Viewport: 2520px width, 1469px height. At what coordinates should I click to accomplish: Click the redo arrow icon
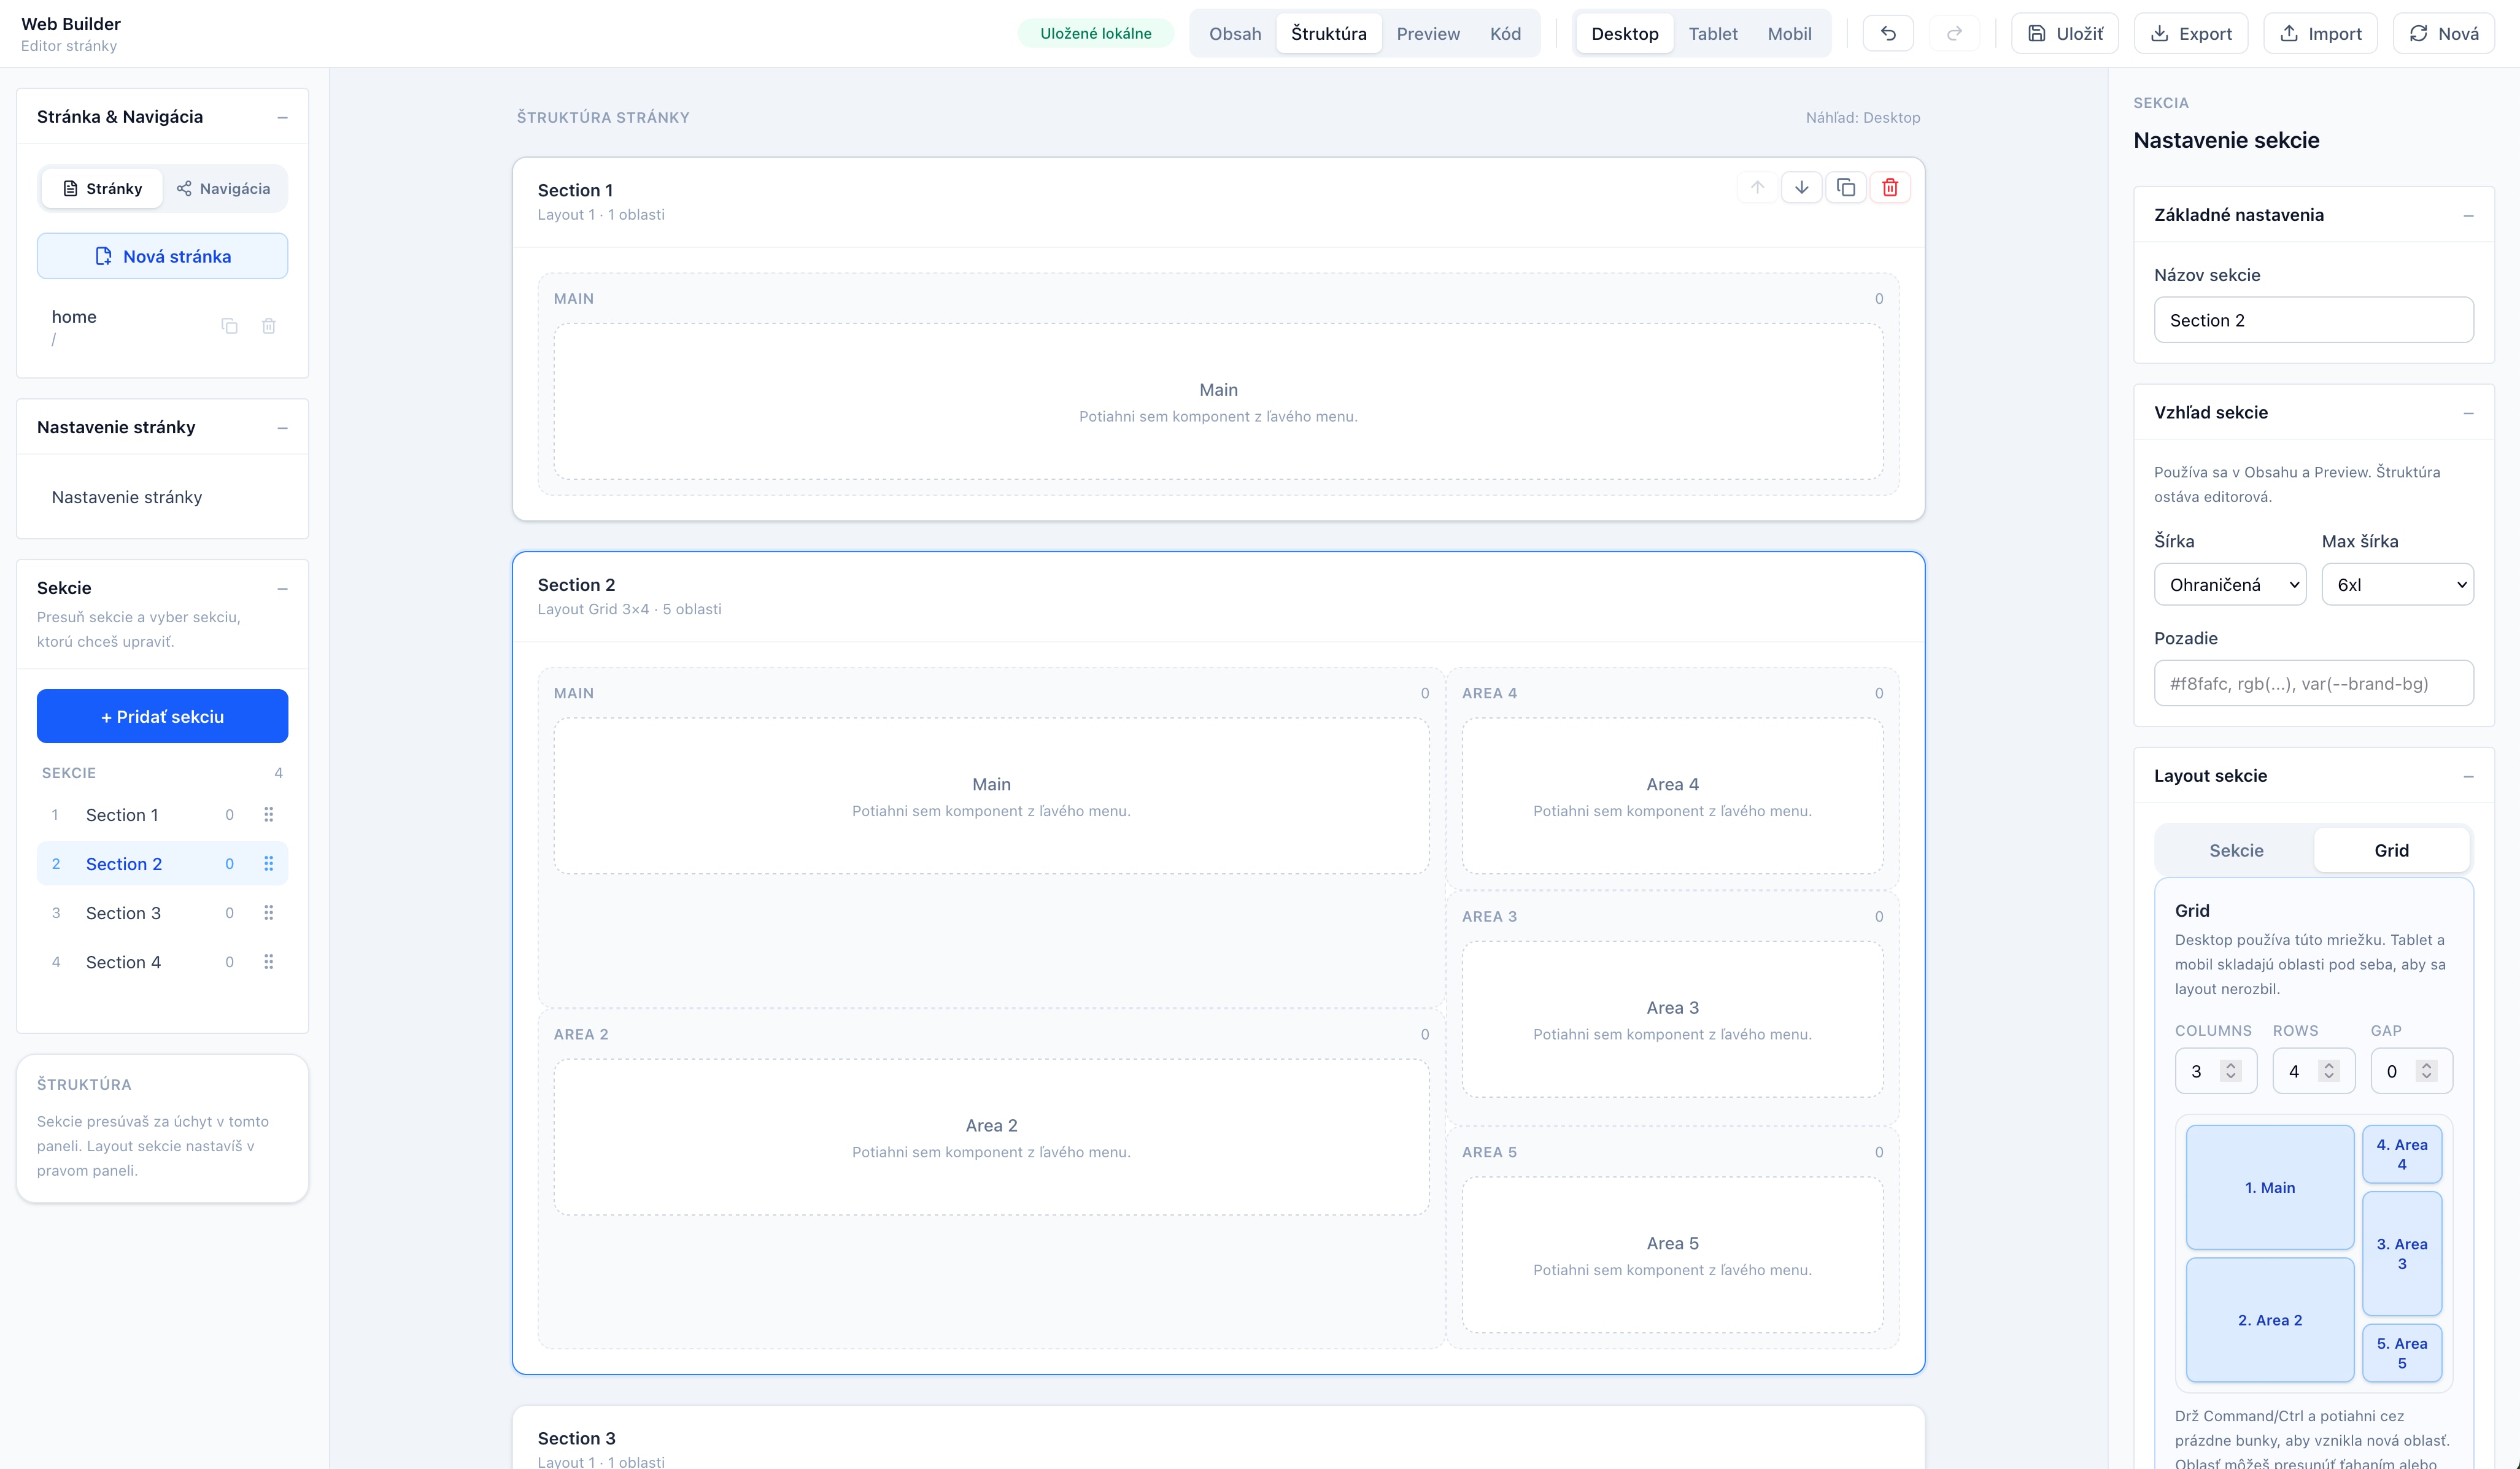point(1953,33)
